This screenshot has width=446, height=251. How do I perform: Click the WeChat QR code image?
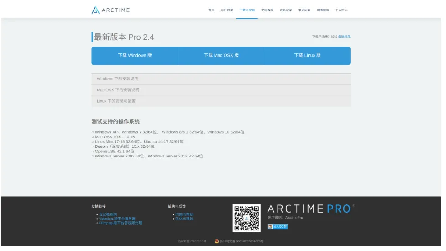[x=247, y=218]
